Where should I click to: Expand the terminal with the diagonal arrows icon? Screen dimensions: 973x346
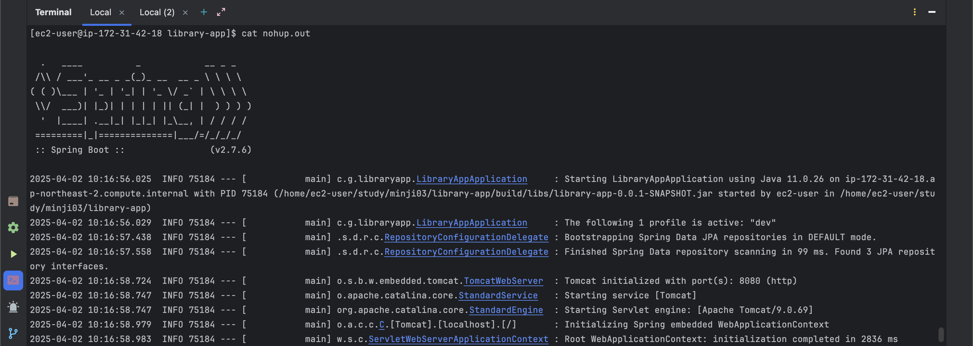[221, 12]
